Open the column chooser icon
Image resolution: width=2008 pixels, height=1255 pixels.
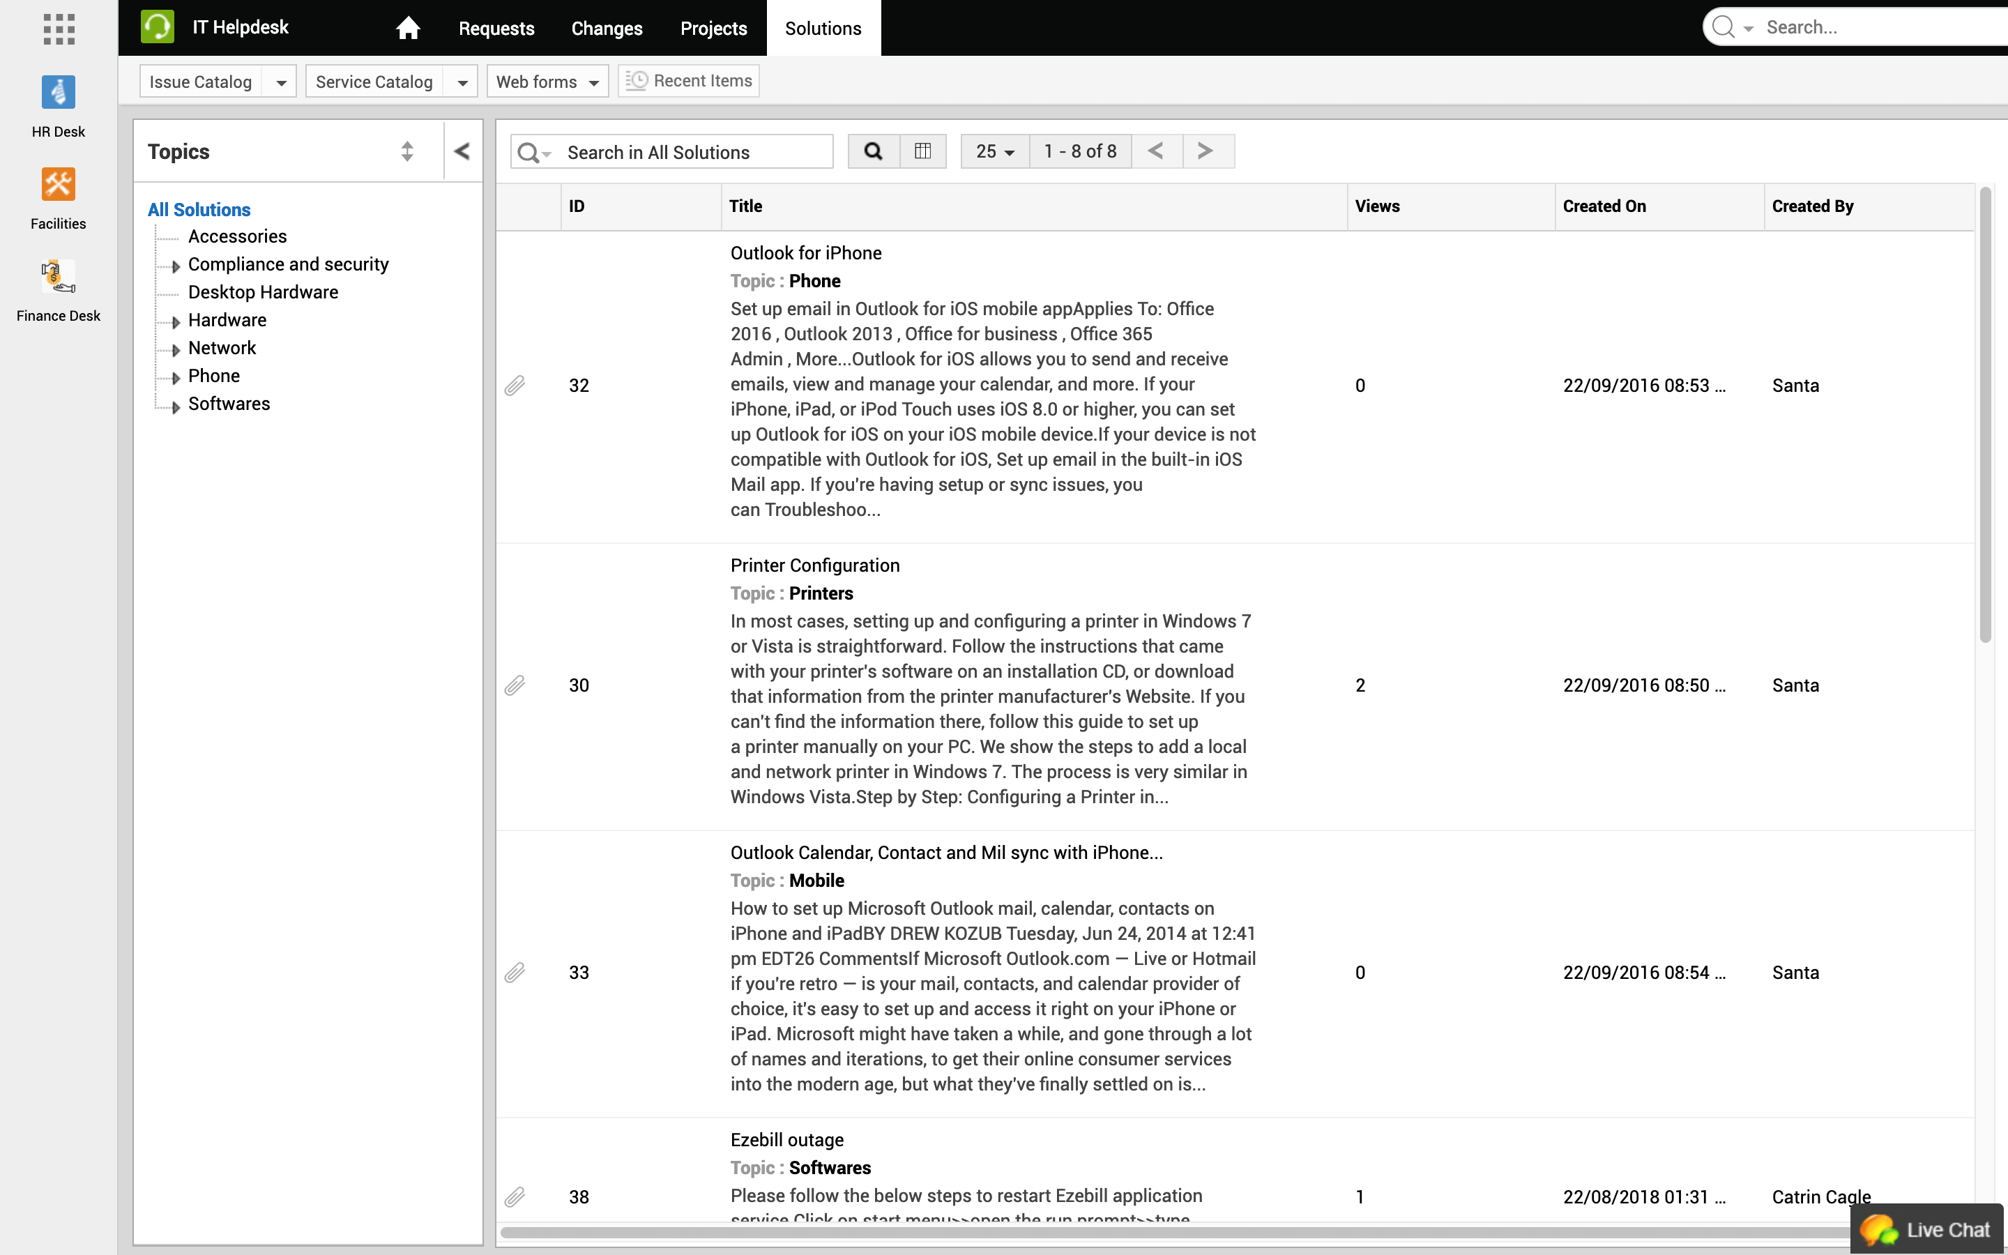tap(922, 151)
